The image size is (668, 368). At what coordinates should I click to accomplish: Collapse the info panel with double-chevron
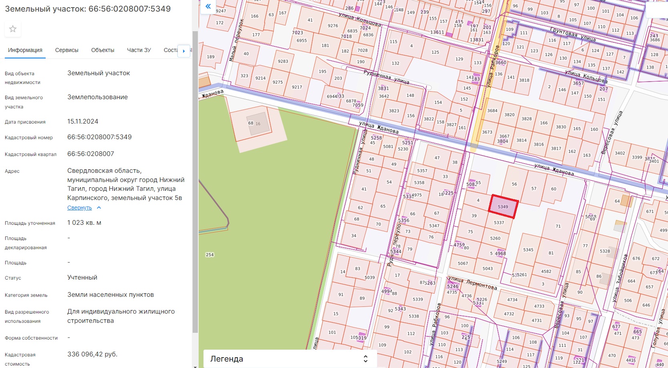(x=208, y=6)
